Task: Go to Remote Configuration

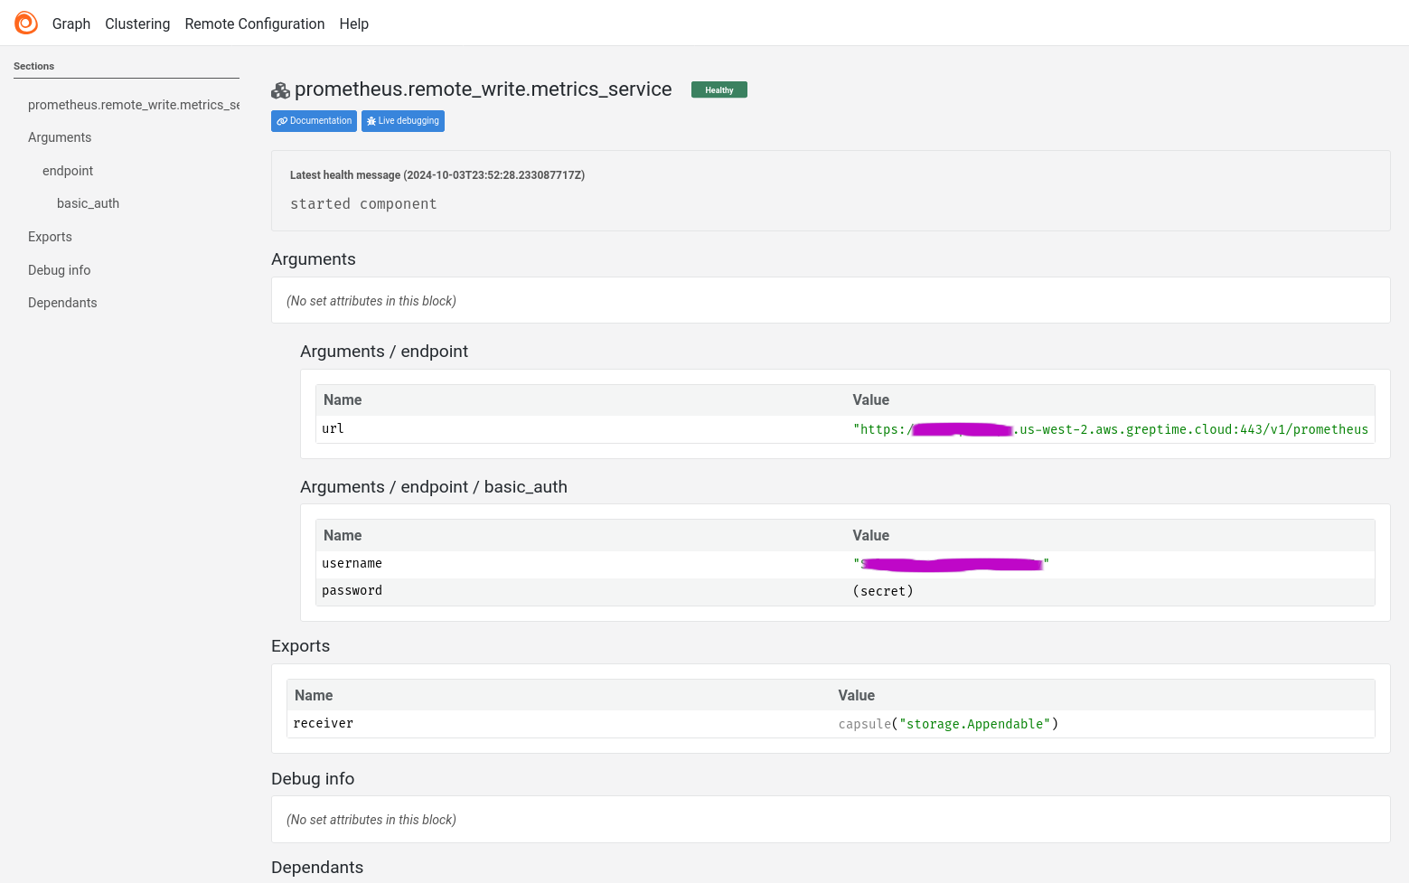Action: pos(255,23)
